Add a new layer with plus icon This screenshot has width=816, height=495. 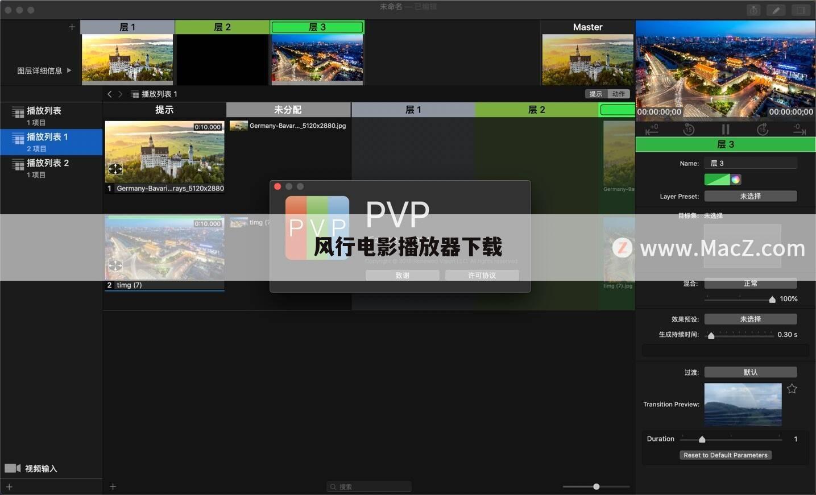click(x=72, y=27)
